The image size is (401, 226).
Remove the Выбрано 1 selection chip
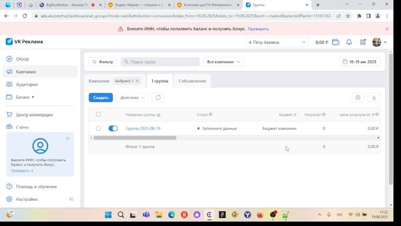[137, 81]
